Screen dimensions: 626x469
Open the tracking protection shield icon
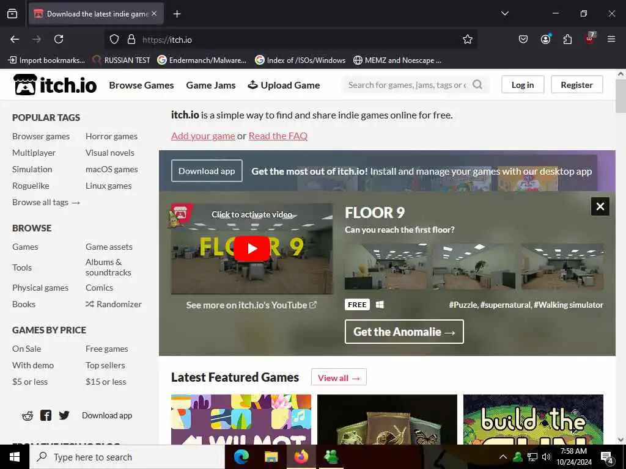114,39
